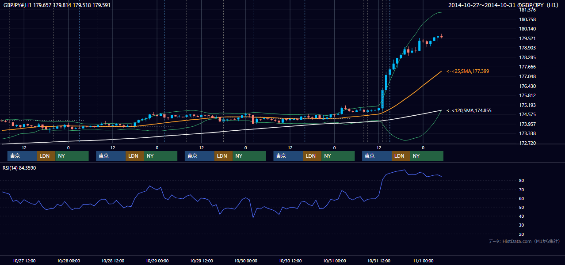Click the leftmost LDN session box
Screen dimensions: 565x265
tap(46, 156)
